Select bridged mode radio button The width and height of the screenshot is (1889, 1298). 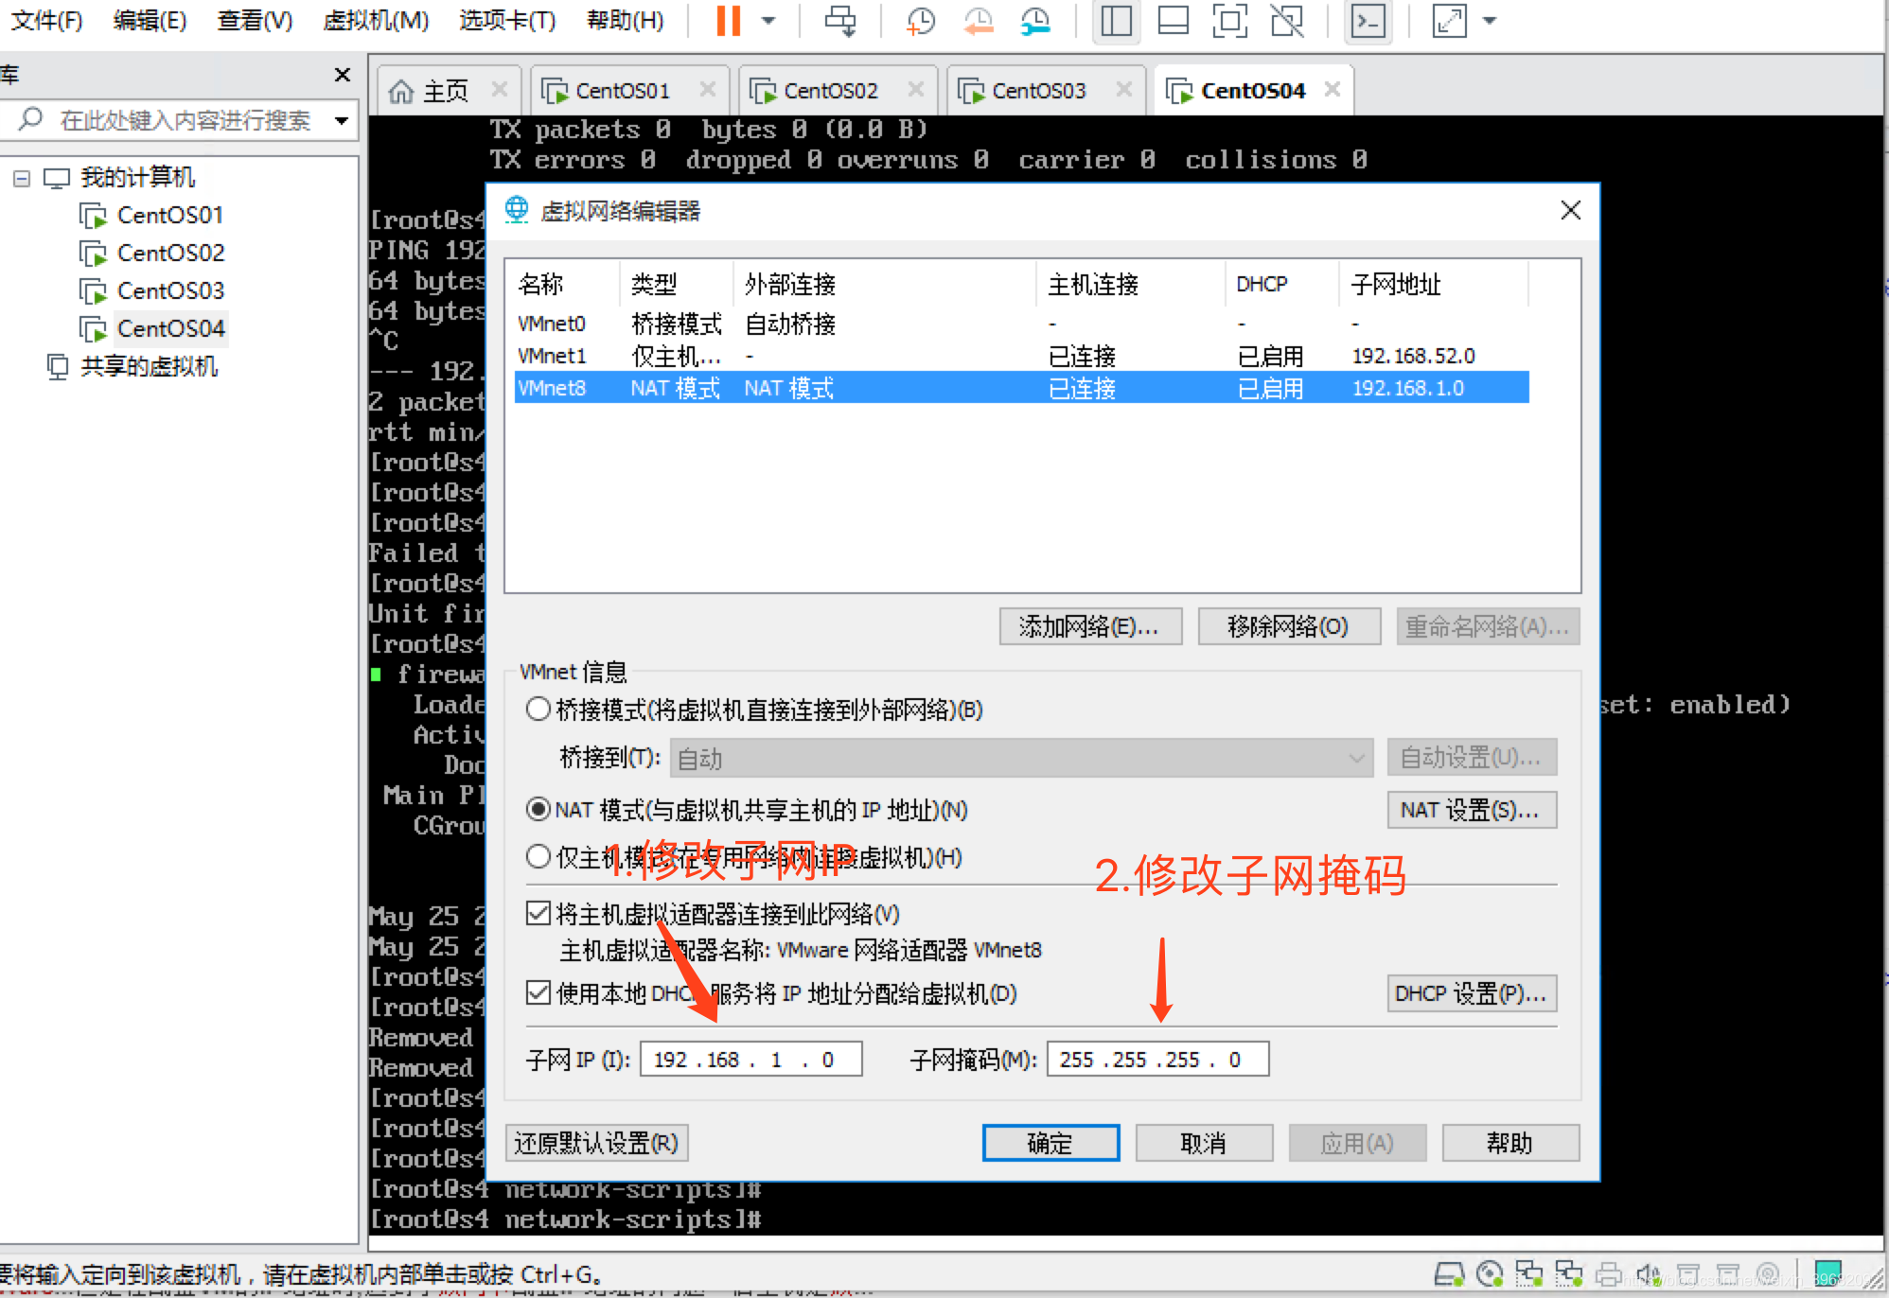pyautogui.click(x=538, y=709)
